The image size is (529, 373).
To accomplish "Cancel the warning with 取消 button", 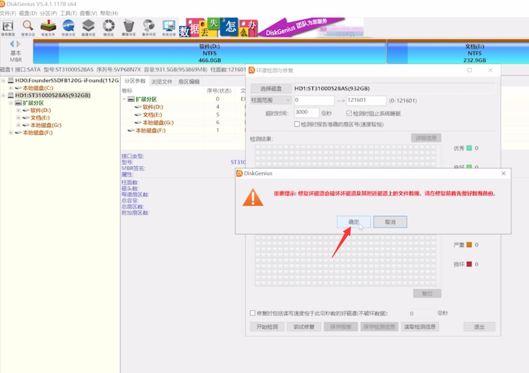I will tap(390, 222).
